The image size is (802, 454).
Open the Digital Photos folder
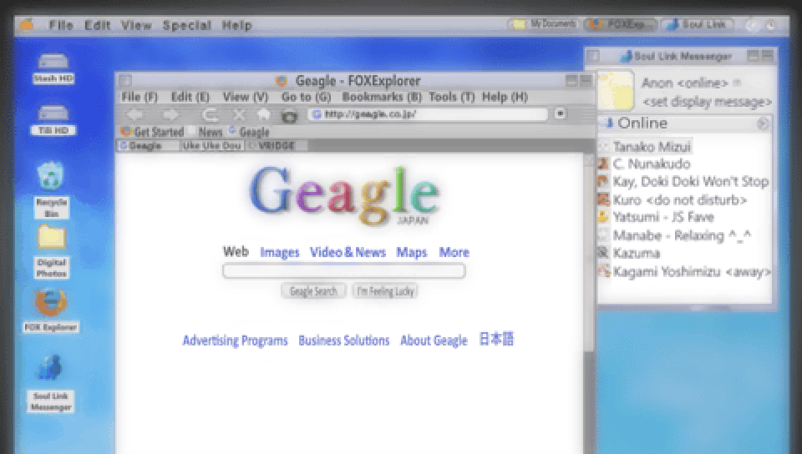point(51,252)
